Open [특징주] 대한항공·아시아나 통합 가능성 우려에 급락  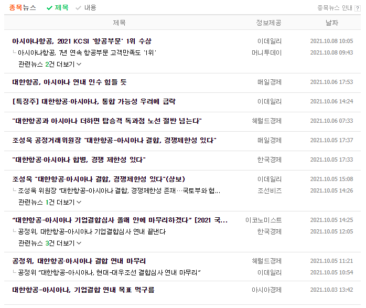click(94, 102)
